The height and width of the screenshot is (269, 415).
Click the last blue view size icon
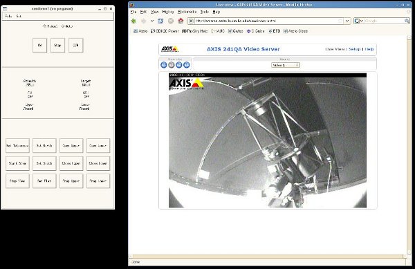pos(187,65)
